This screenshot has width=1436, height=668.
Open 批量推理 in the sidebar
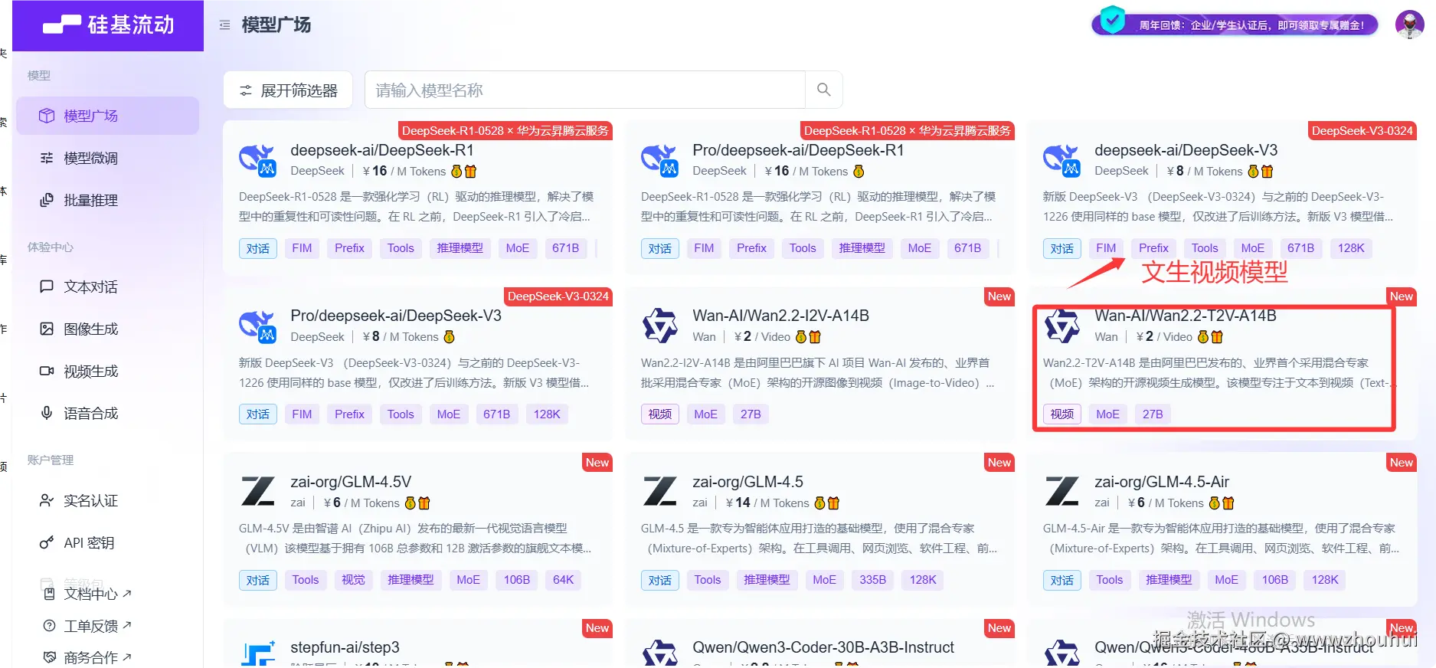coord(107,200)
